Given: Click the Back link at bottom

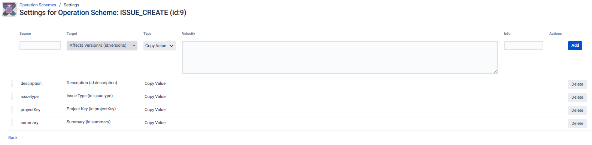Looking at the screenshot, I should [13, 138].
